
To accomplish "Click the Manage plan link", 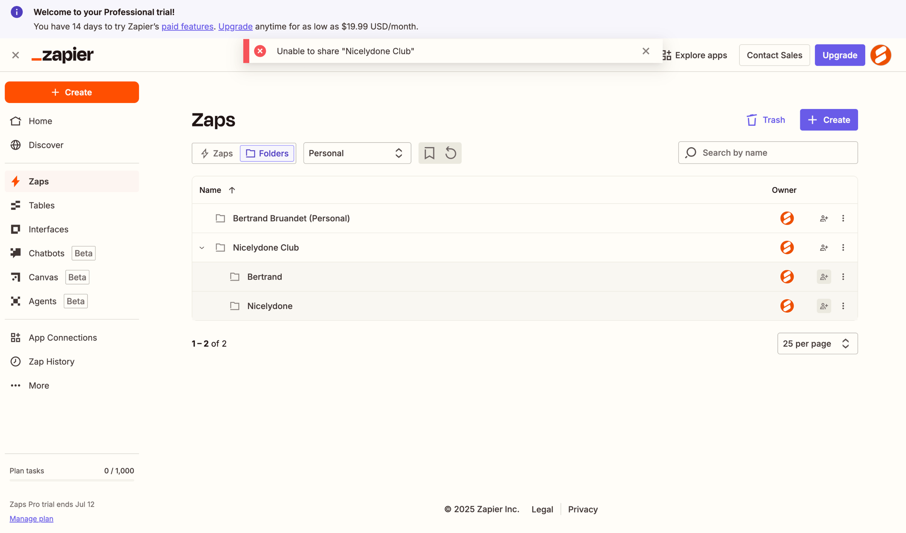I will tap(31, 518).
